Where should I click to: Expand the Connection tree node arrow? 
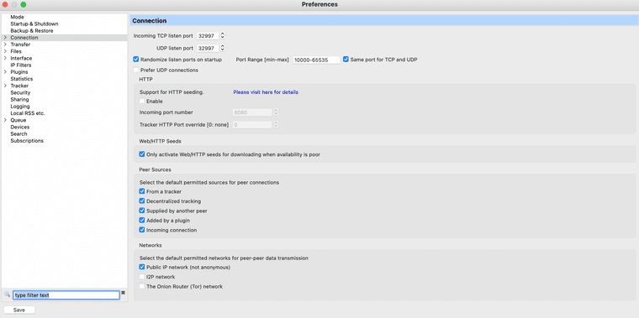pos(5,38)
